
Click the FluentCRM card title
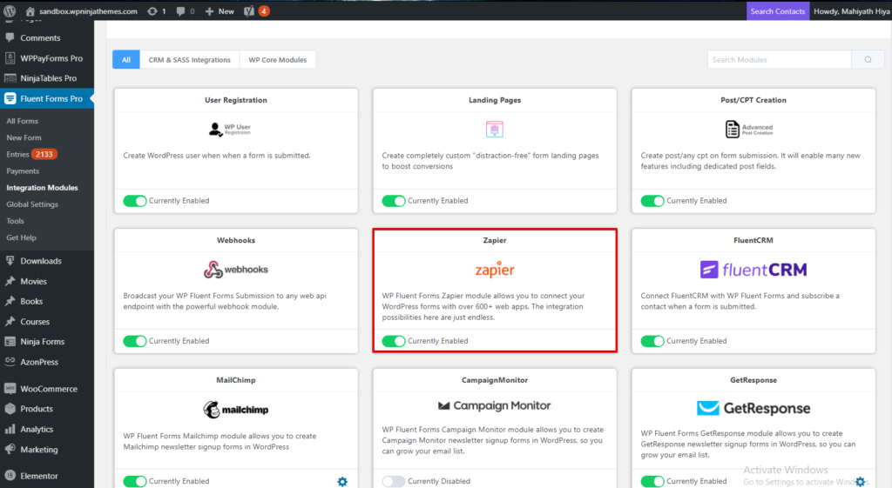click(x=753, y=240)
